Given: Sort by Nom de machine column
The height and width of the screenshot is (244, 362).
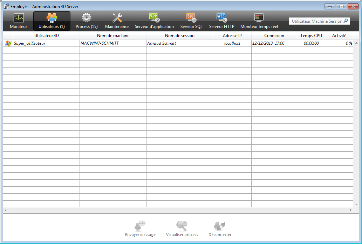Looking at the screenshot, I should pyautogui.click(x=113, y=36).
